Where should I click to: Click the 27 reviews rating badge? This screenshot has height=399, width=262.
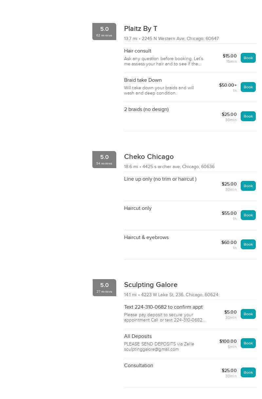[104, 288]
